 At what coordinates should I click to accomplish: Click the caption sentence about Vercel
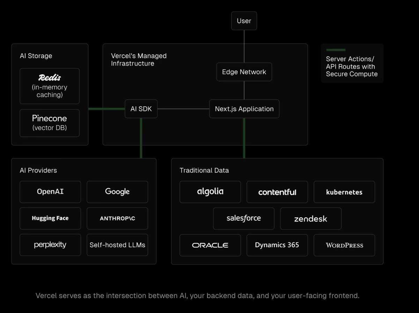198,296
